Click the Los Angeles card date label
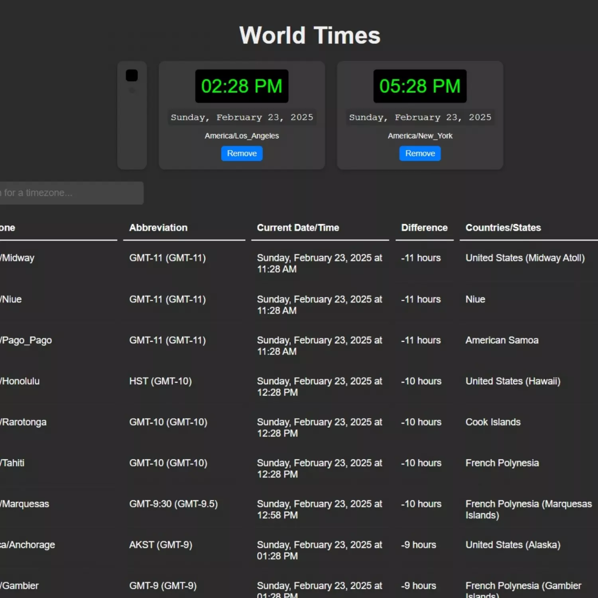Screen dimensions: 598x598 click(x=242, y=117)
